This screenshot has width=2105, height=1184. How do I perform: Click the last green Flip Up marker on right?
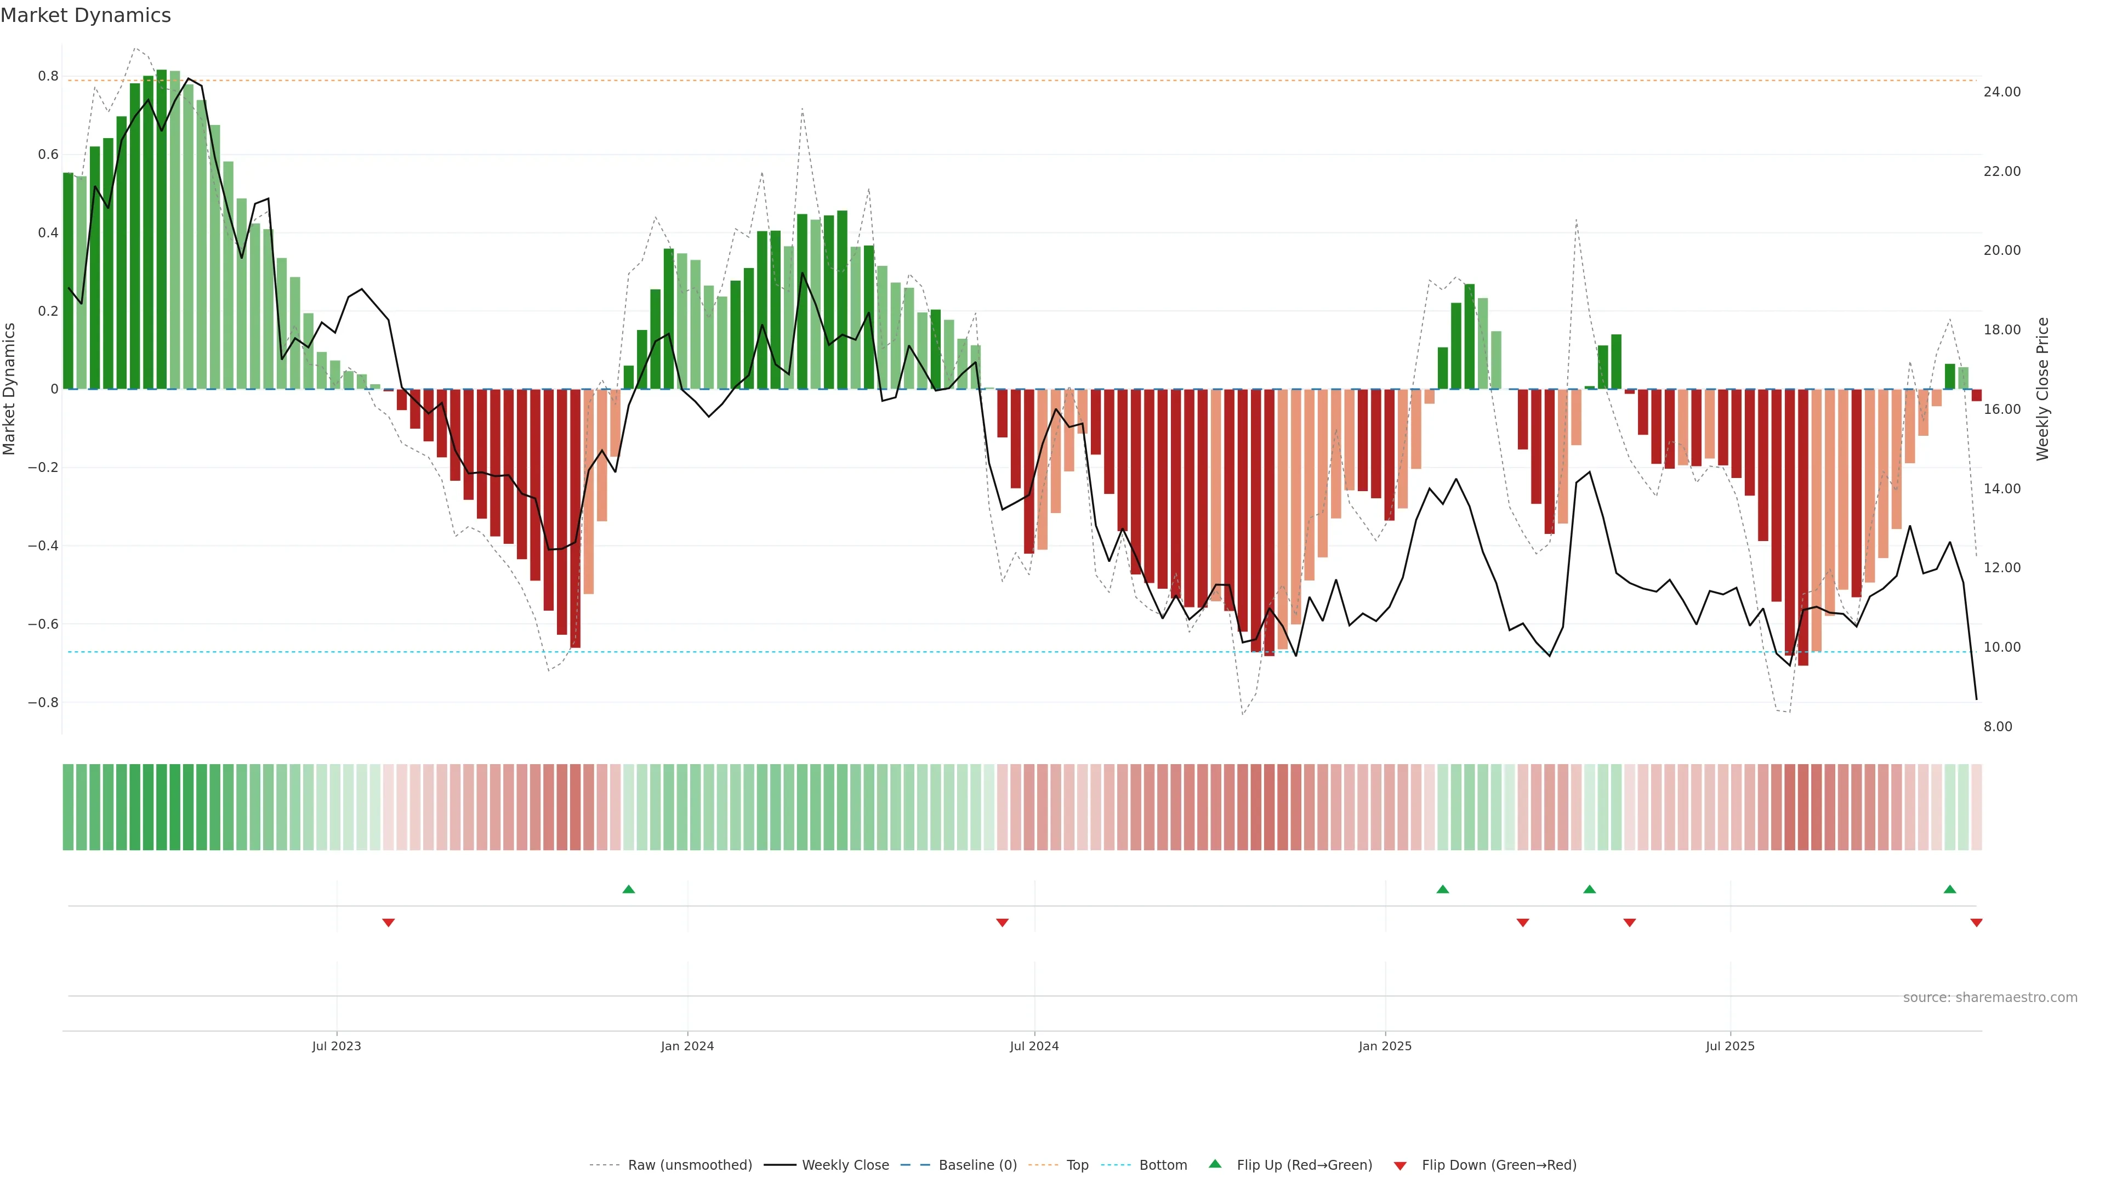[1950, 889]
